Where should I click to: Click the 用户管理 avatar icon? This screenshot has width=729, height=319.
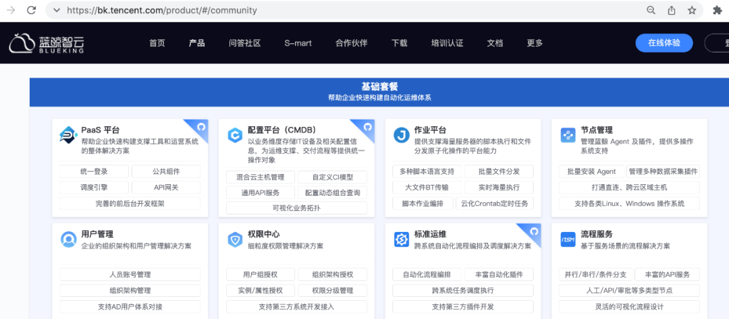pos(69,239)
